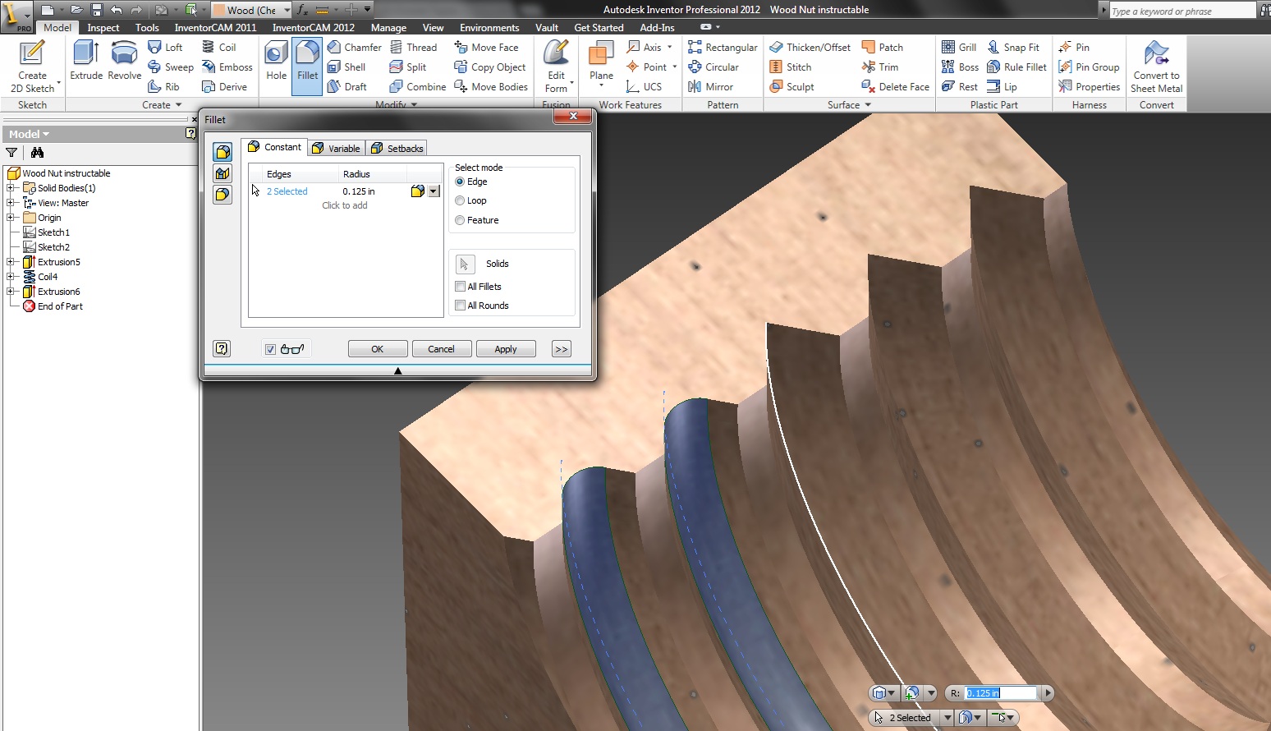Select Feature select mode

(460, 220)
